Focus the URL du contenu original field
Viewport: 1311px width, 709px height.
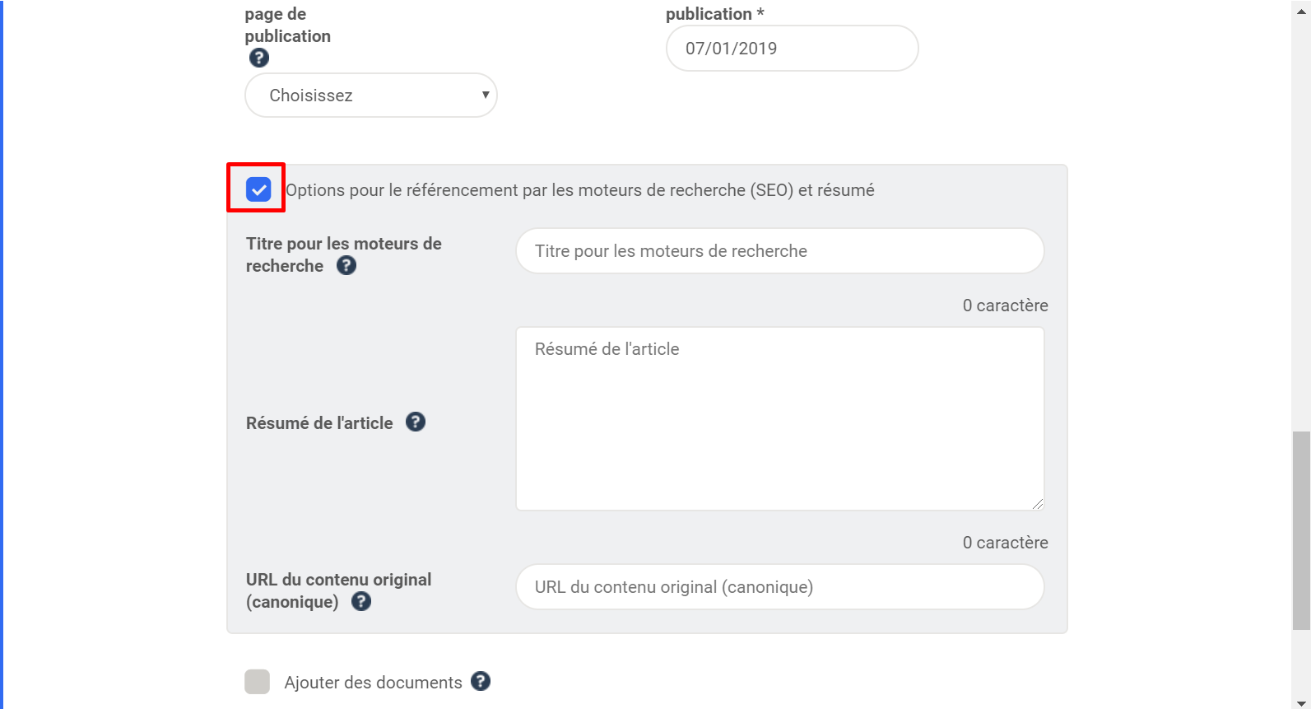coord(780,587)
